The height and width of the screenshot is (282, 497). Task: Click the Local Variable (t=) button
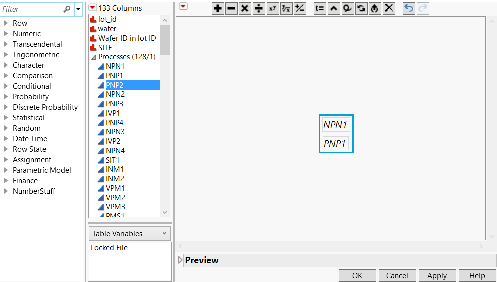(320, 8)
